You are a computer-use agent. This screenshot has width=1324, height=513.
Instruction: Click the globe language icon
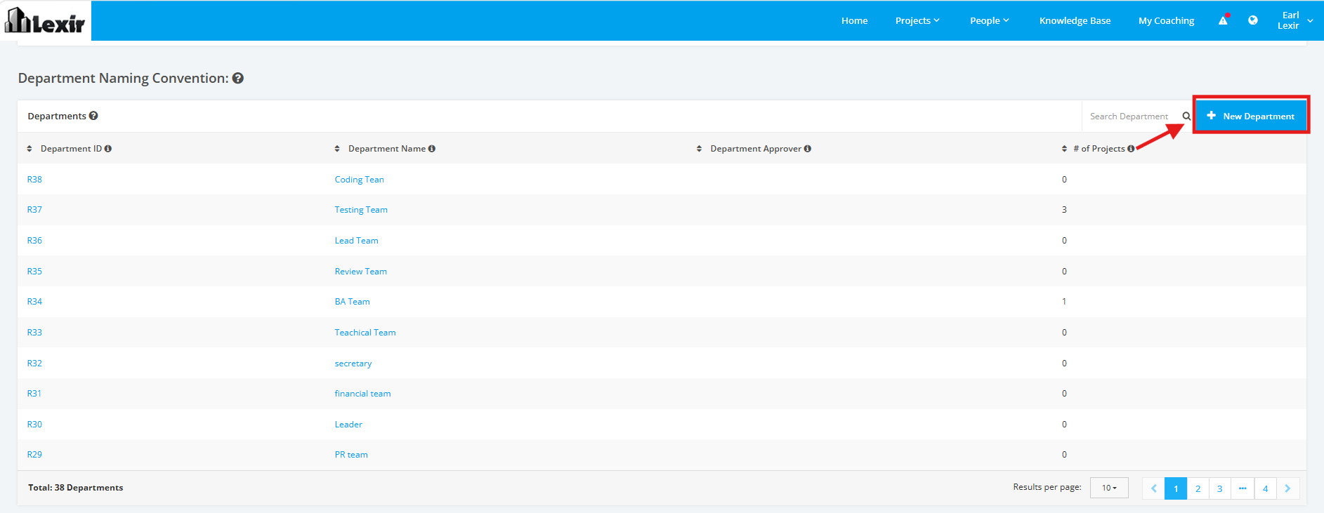[1253, 20]
